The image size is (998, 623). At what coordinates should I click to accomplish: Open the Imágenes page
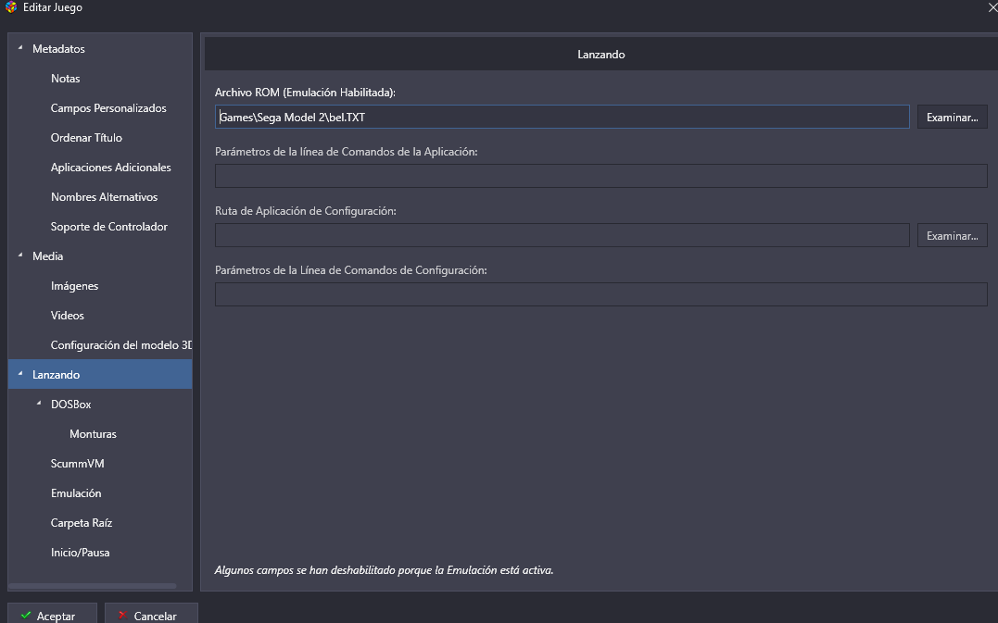(74, 286)
